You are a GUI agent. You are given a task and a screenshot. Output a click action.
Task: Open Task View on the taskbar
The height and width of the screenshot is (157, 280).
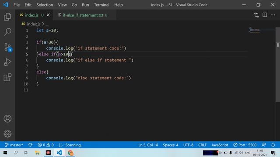tap(26, 153)
